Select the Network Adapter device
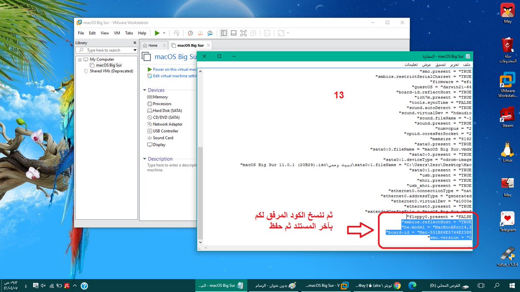Screen dimensions: 520x292 pos(165,124)
